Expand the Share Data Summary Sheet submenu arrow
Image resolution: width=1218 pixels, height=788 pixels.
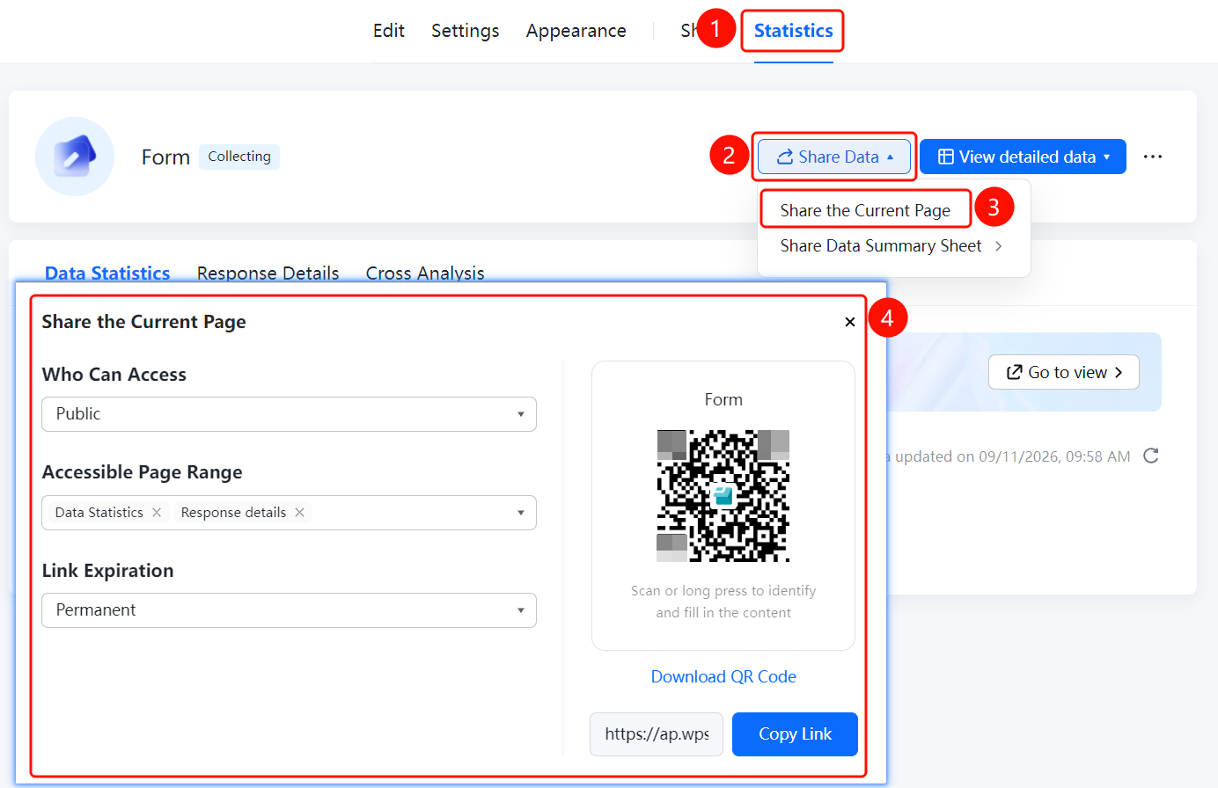(x=999, y=246)
